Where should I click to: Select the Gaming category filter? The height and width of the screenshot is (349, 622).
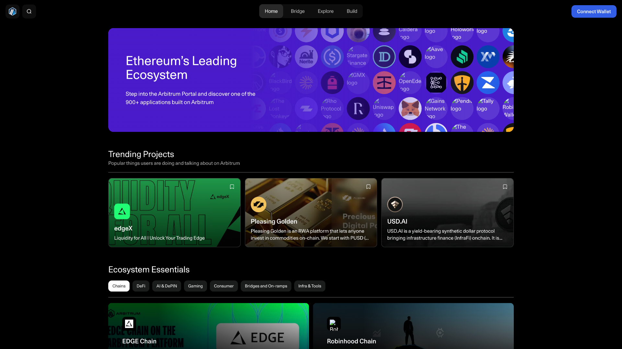195,286
